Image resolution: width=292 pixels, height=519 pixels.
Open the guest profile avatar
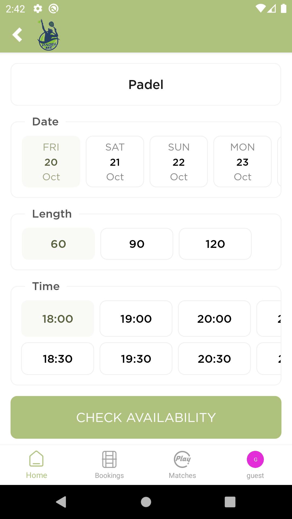tap(255, 459)
